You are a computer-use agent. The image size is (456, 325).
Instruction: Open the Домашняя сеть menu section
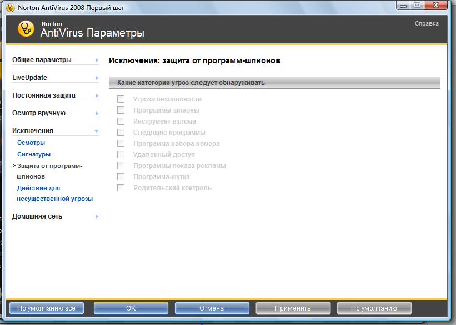coord(37,216)
